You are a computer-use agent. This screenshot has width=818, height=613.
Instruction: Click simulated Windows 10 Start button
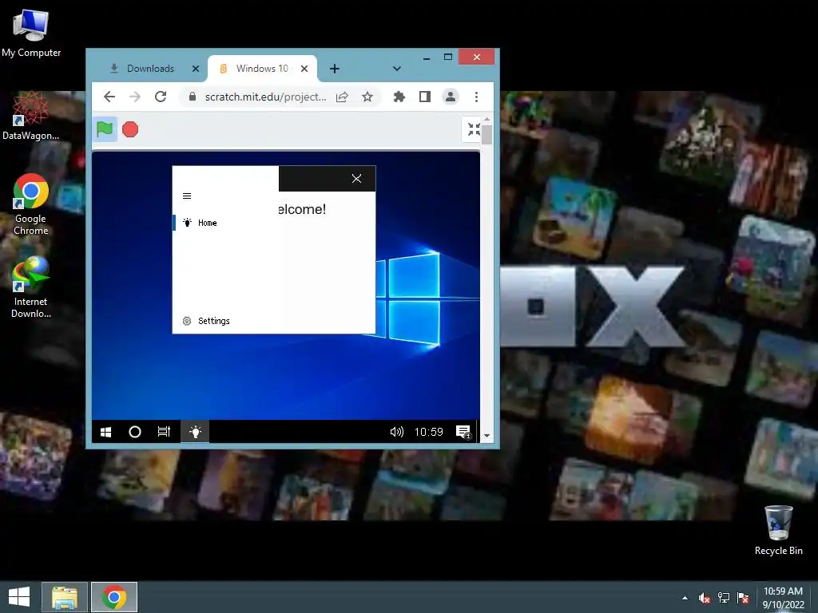click(x=106, y=432)
